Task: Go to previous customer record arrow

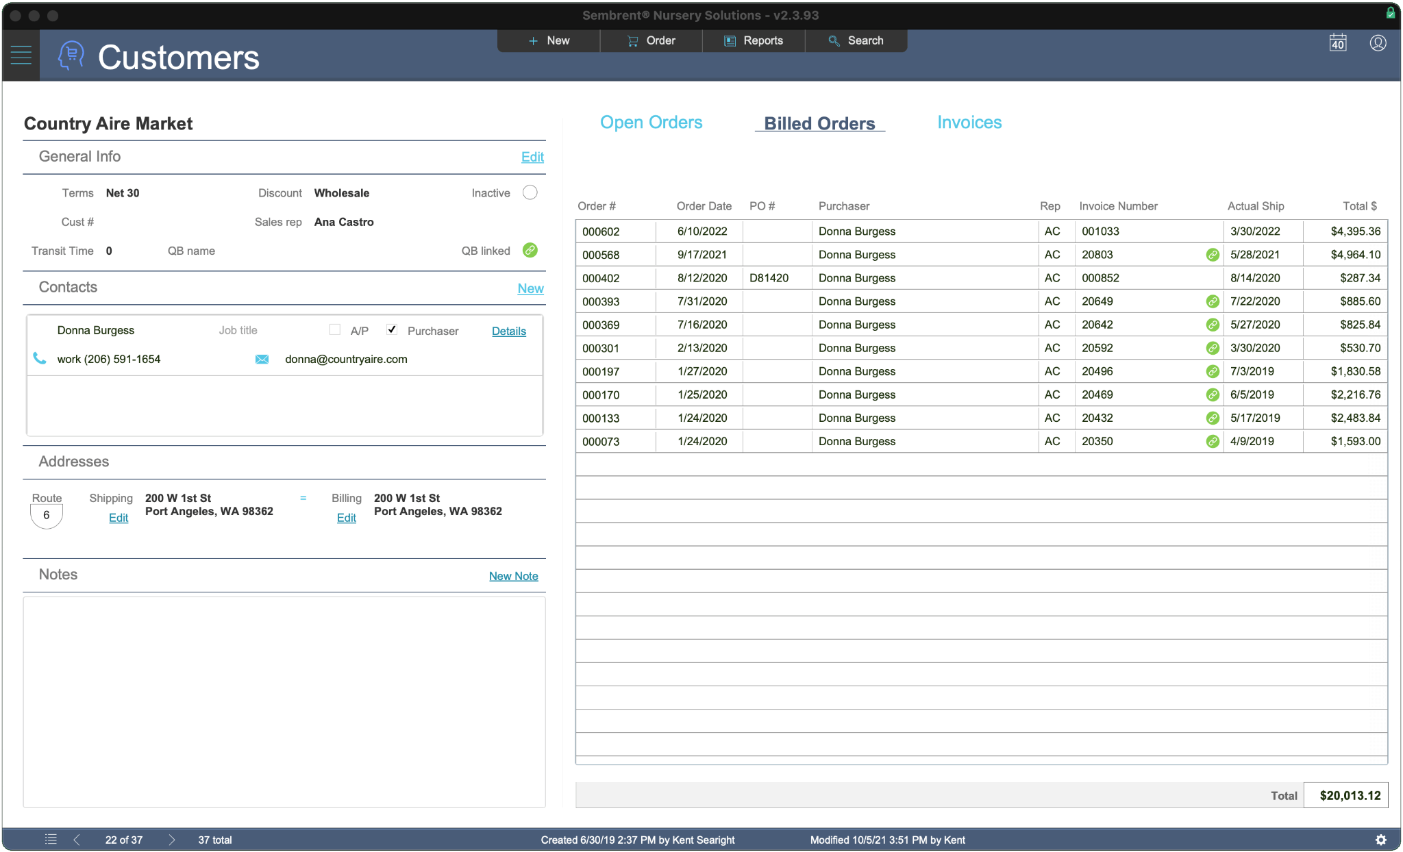Action: 77,839
